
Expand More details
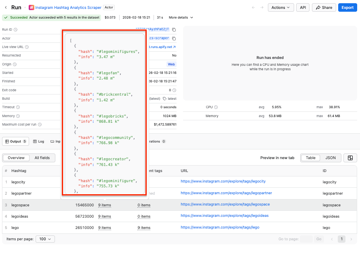pyautogui.click(x=181, y=17)
